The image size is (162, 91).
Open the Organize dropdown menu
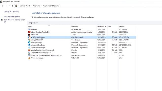click(x=33, y=23)
